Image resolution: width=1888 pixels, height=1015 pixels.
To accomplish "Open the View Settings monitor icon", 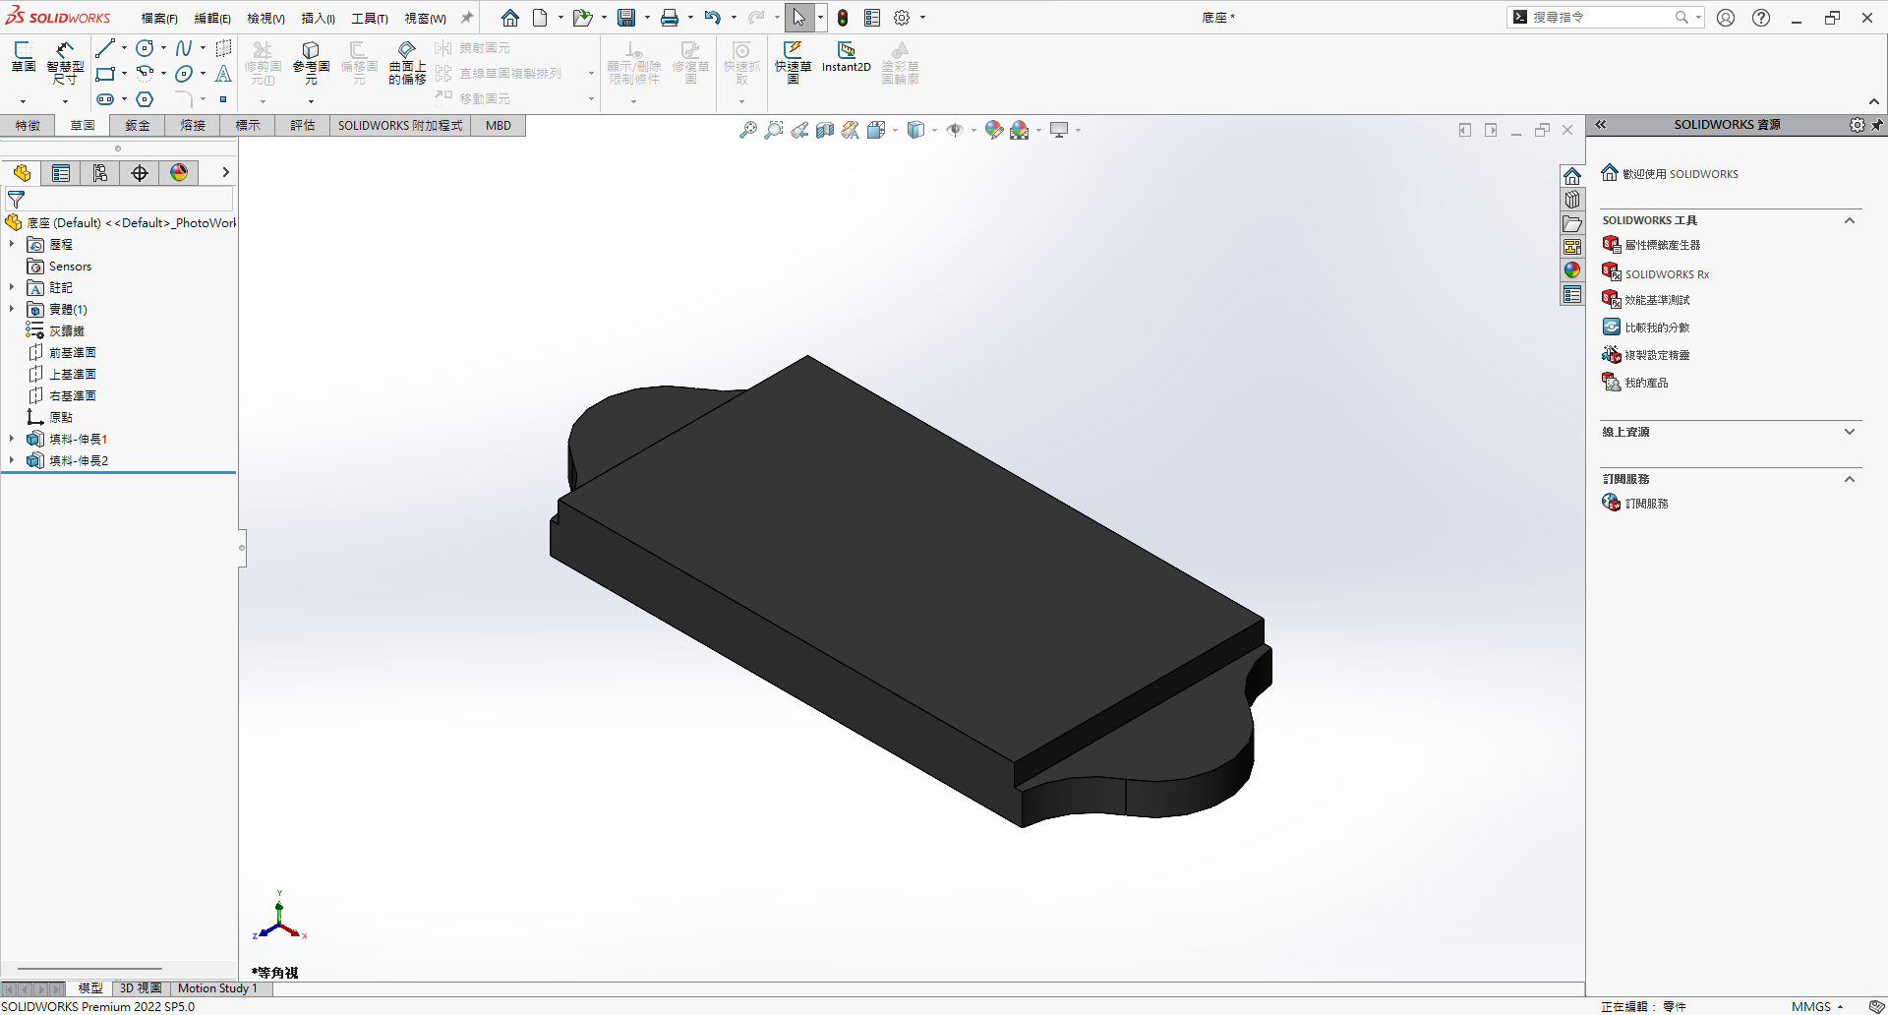I will pos(1059,130).
